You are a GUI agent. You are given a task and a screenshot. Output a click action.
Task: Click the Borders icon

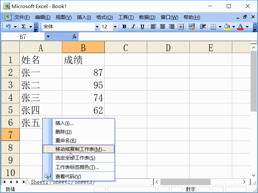coord(213,26)
